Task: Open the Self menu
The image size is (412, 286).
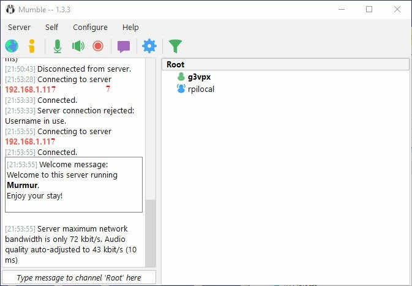Action: click(x=52, y=28)
